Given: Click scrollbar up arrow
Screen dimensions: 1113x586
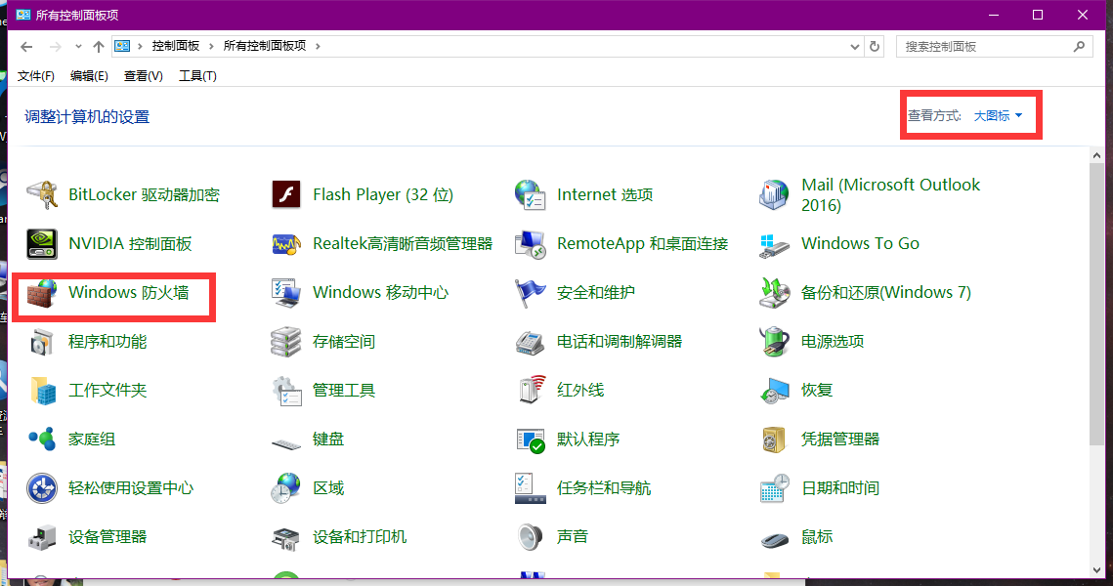Looking at the screenshot, I should [1096, 155].
